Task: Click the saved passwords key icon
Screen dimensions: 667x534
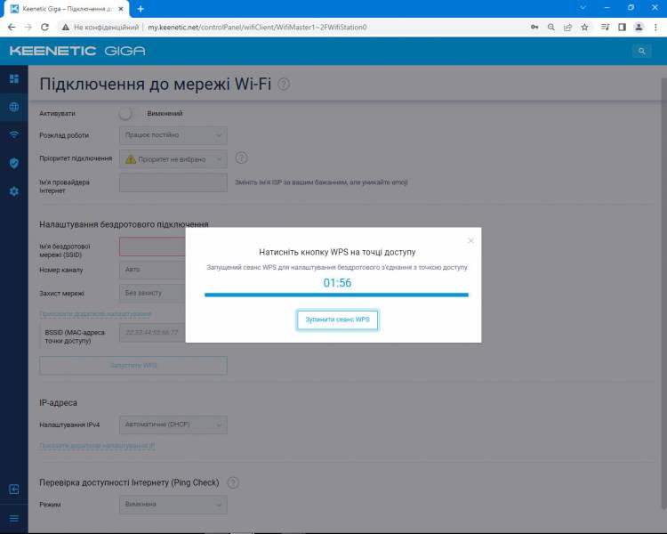Action: (534, 28)
